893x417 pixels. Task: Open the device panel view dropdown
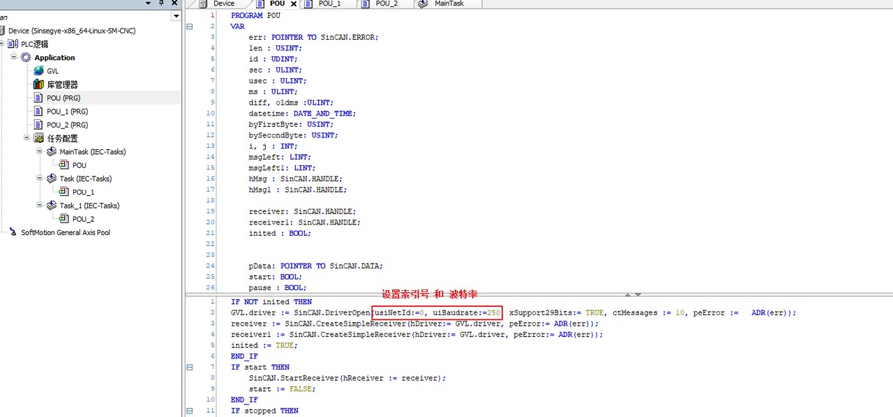(x=176, y=16)
